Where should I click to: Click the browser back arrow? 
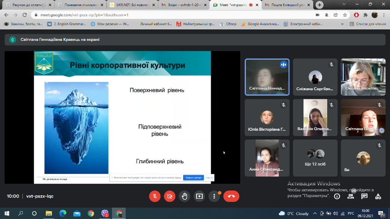click(x=7, y=15)
